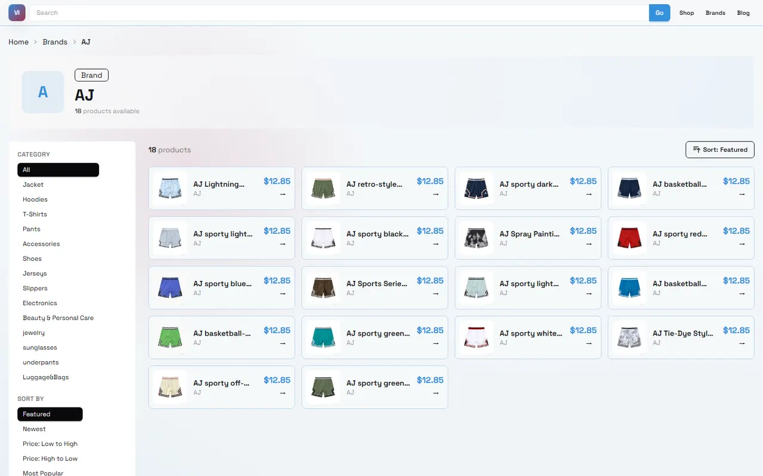Open AJ basketball- green shorts product title
Screen dimensions: 763x476
coord(222,333)
